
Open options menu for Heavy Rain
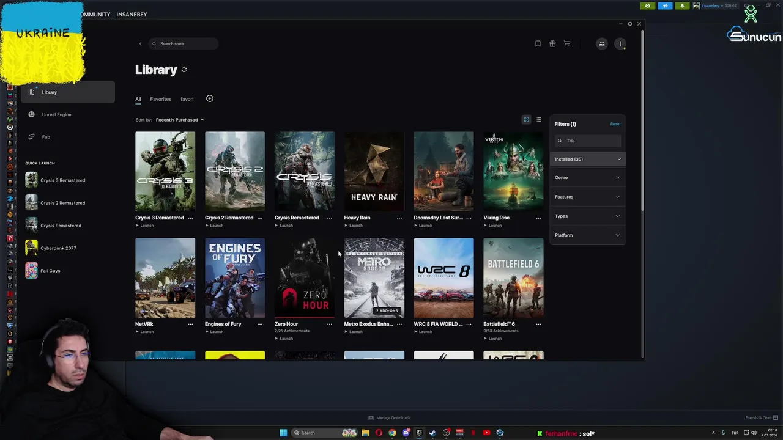pos(399,218)
